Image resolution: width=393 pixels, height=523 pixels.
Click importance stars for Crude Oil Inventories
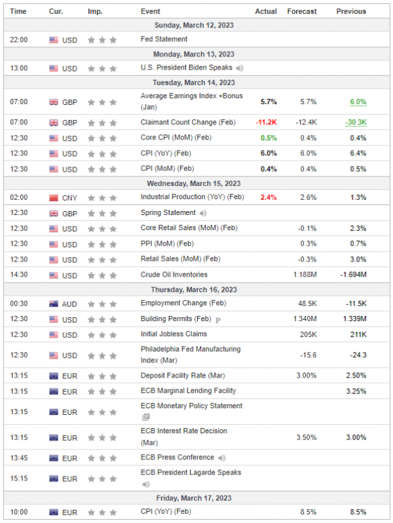102,275
